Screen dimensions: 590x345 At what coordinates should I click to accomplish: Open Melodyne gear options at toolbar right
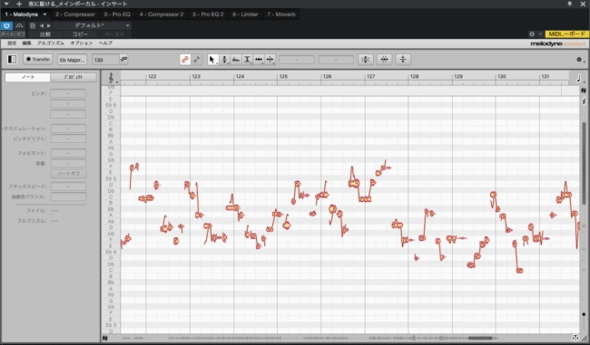(x=579, y=60)
